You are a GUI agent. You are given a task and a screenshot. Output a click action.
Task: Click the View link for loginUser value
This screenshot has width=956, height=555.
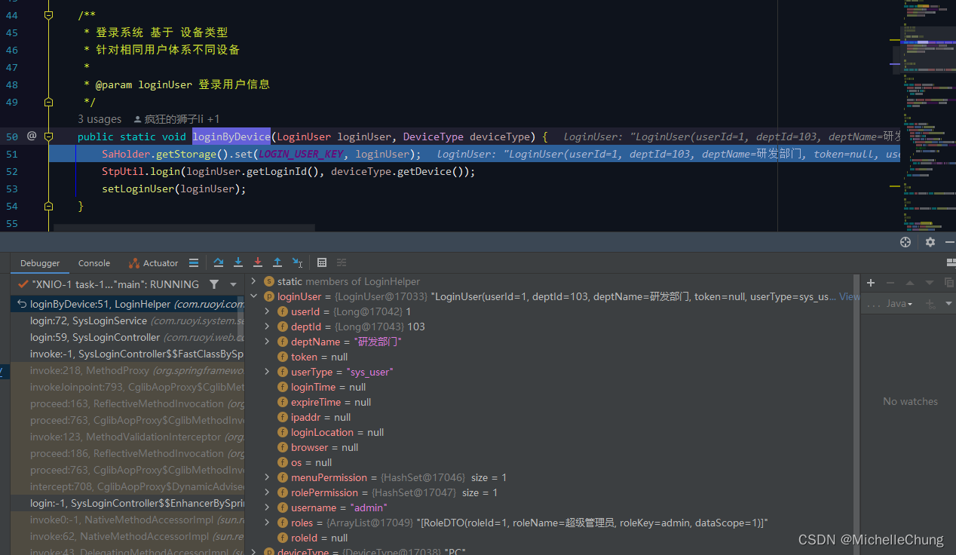(849, 296)
